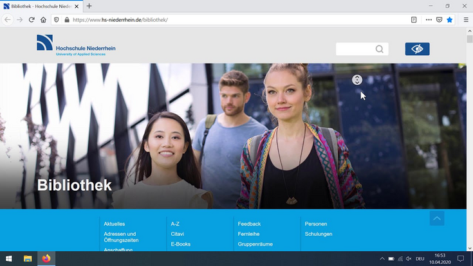Select the Schulungen menu entry
This screenshot has height=266, width=473.
(319, 234)
